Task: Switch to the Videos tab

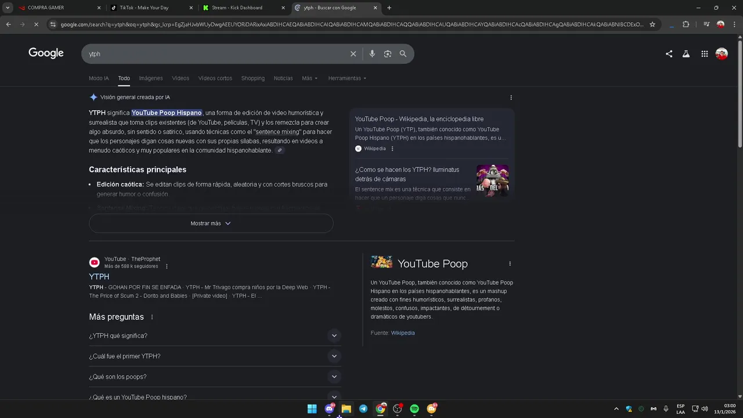Action: pyautogui.click(x=181, y=78)
